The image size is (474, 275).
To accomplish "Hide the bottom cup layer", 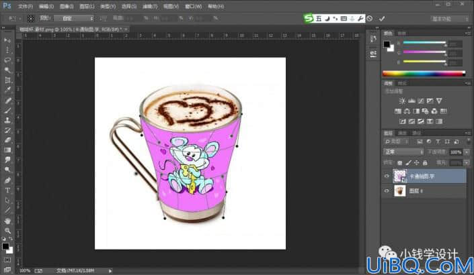I will point(387,191).
